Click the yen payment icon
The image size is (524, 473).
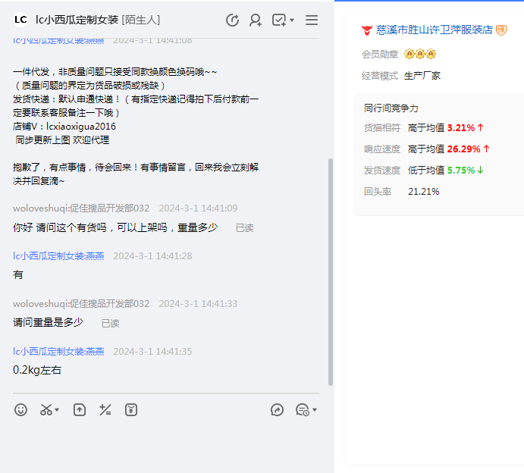pos(131,410)
